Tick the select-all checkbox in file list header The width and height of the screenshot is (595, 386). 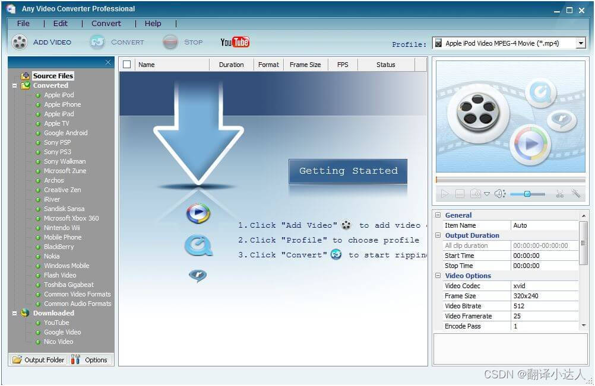[126, 65]
